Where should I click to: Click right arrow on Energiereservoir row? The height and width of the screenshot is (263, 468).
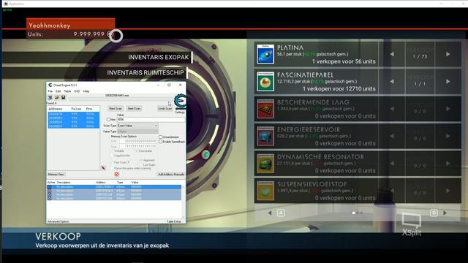pos(448,136)
